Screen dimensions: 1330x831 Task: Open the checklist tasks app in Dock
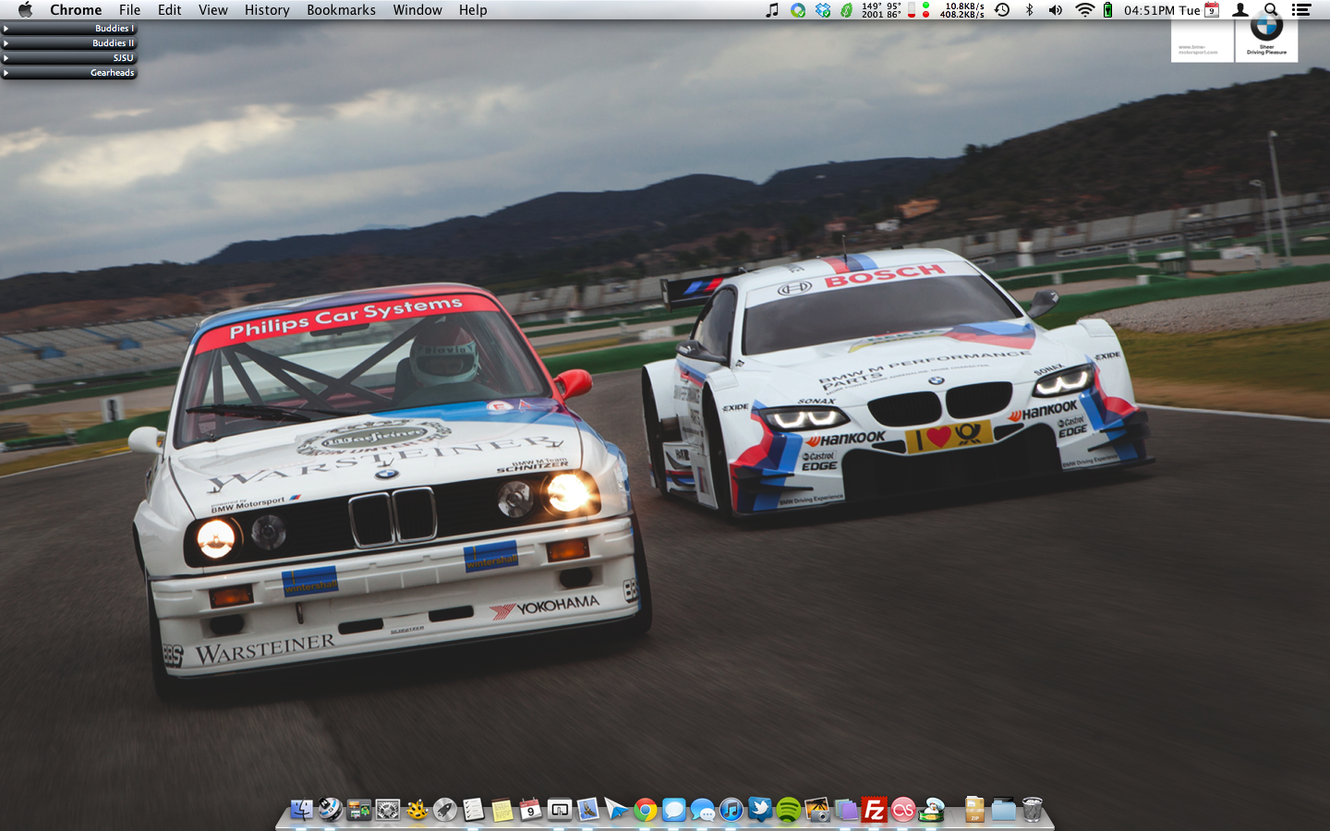[474, 810]
